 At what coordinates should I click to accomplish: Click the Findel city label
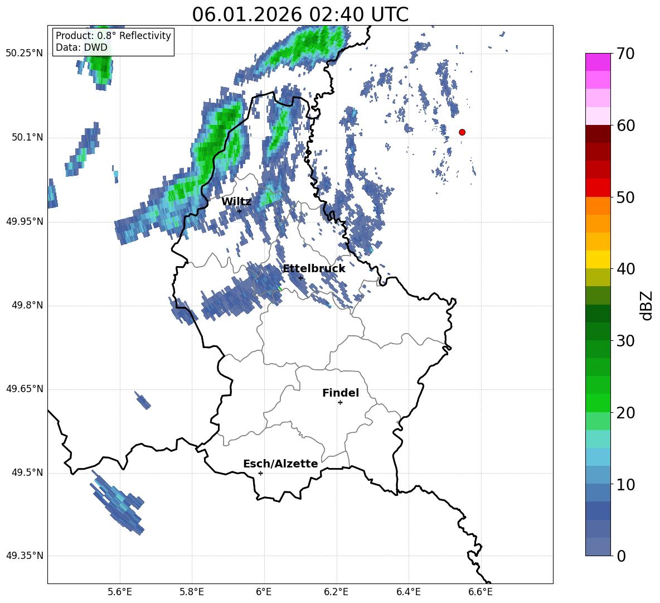(x=341, y=393)
